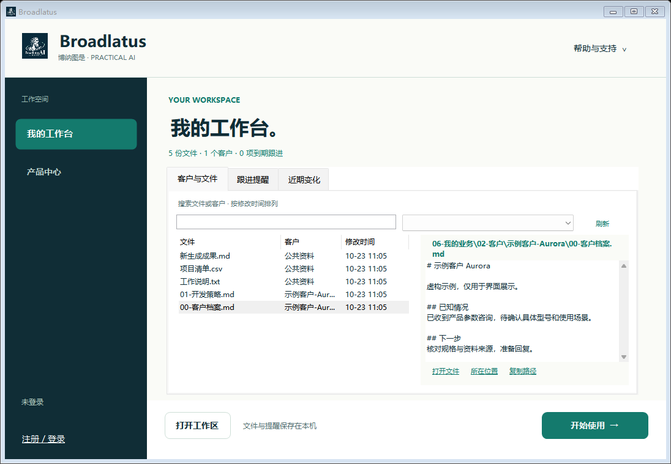Click 公共资料 cell in 新生成成果.md row
671x464 pixels.
pyautogui.click(x=299, y=256)
